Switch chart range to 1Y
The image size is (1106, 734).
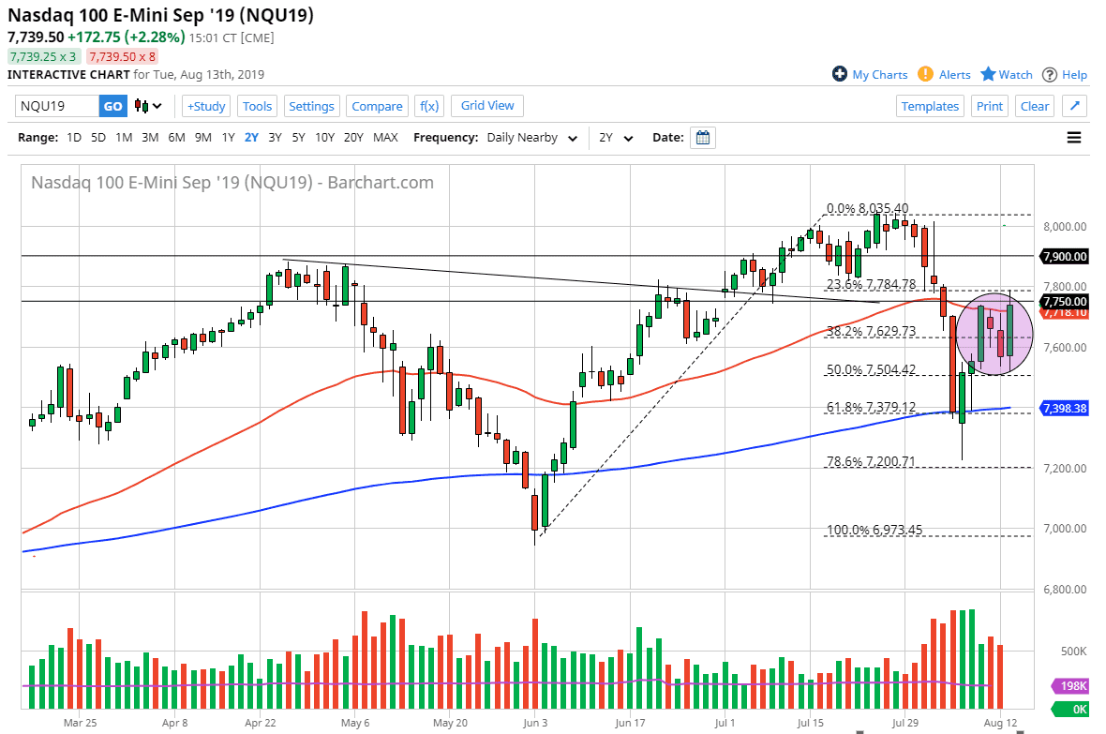click(x=228, y=137)
